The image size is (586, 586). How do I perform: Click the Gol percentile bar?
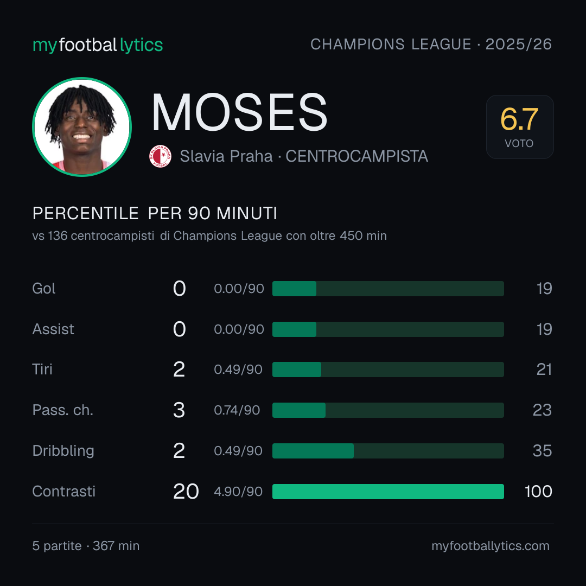point(388,289)
